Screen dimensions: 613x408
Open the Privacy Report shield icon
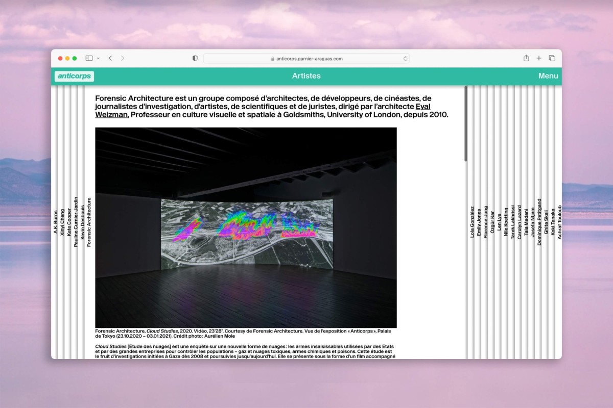coord(195,58)
